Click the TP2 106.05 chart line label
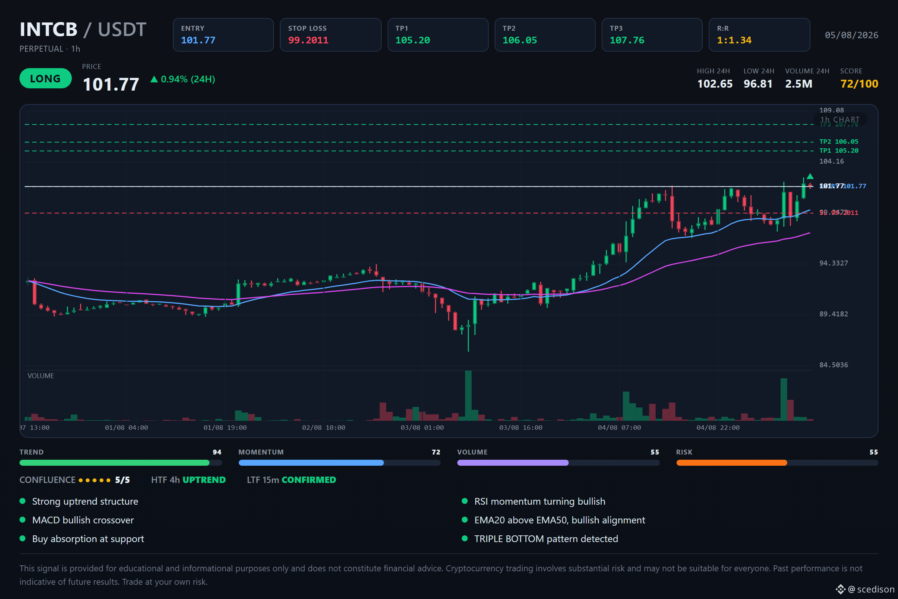Image resolution: width=898 pixels, height=599 pixels. (x=839, y=142)
